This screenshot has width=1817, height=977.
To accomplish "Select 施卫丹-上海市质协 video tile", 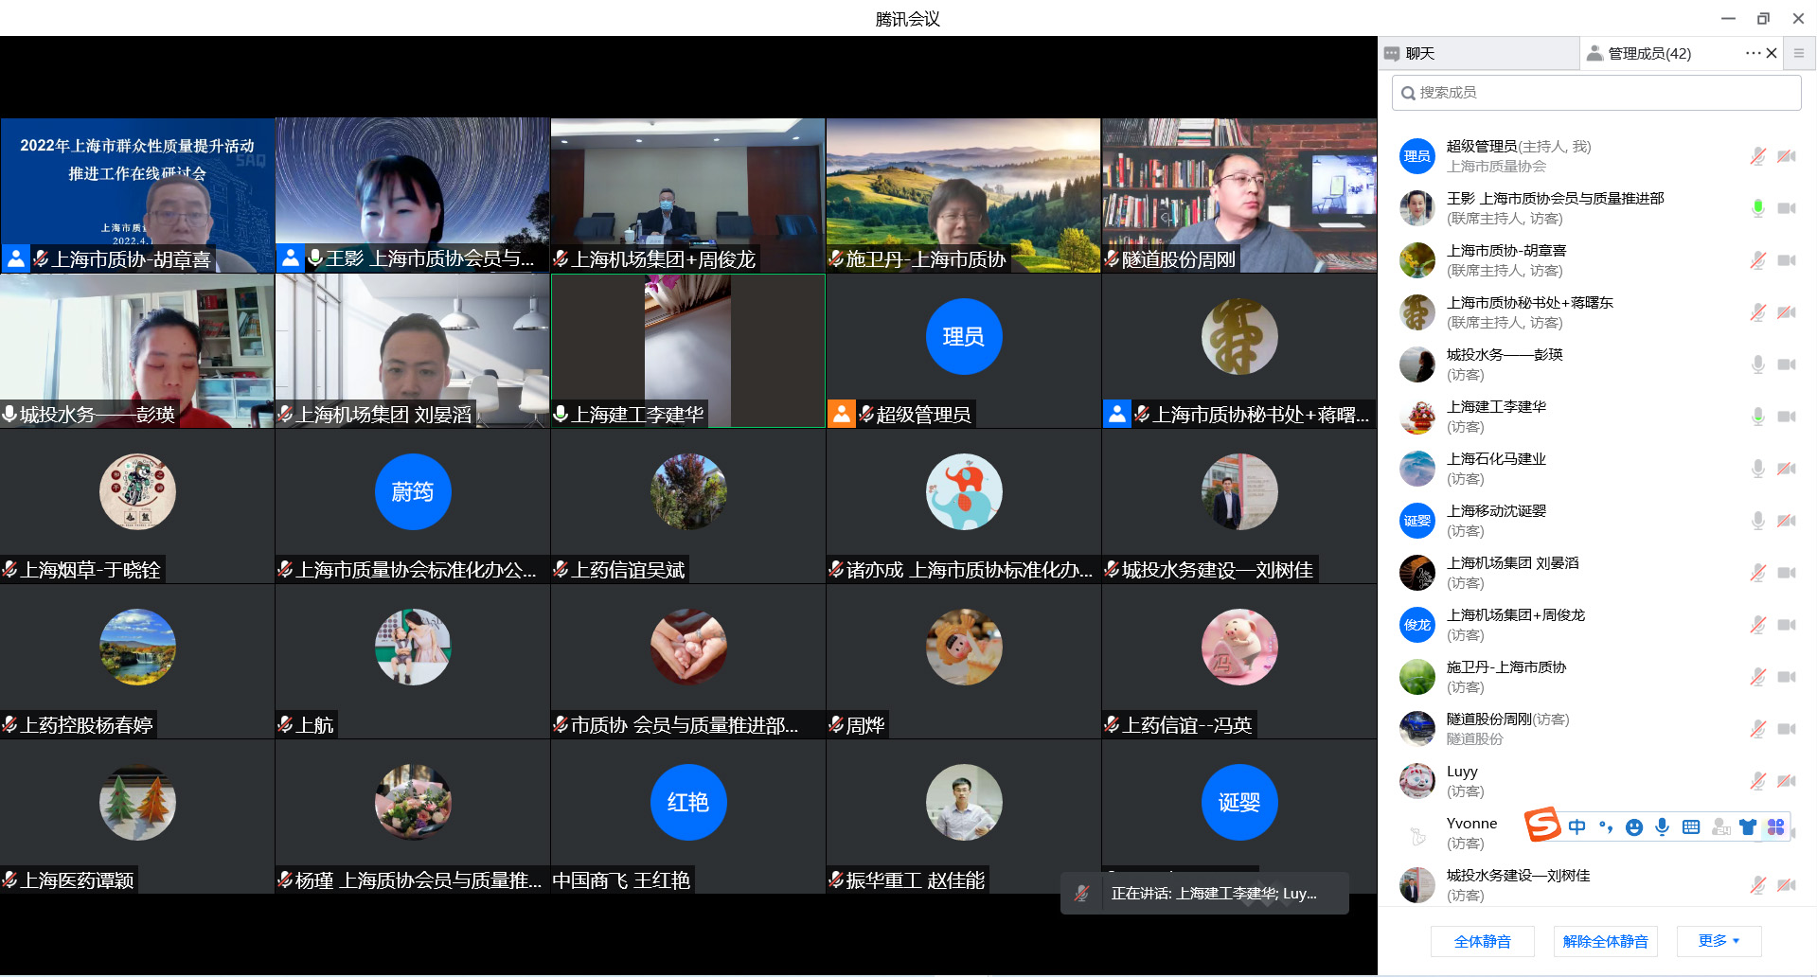I will coord(964,195).
